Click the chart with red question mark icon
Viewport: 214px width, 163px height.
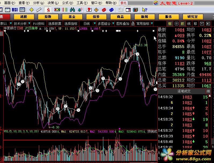click(x=89, y=10)
